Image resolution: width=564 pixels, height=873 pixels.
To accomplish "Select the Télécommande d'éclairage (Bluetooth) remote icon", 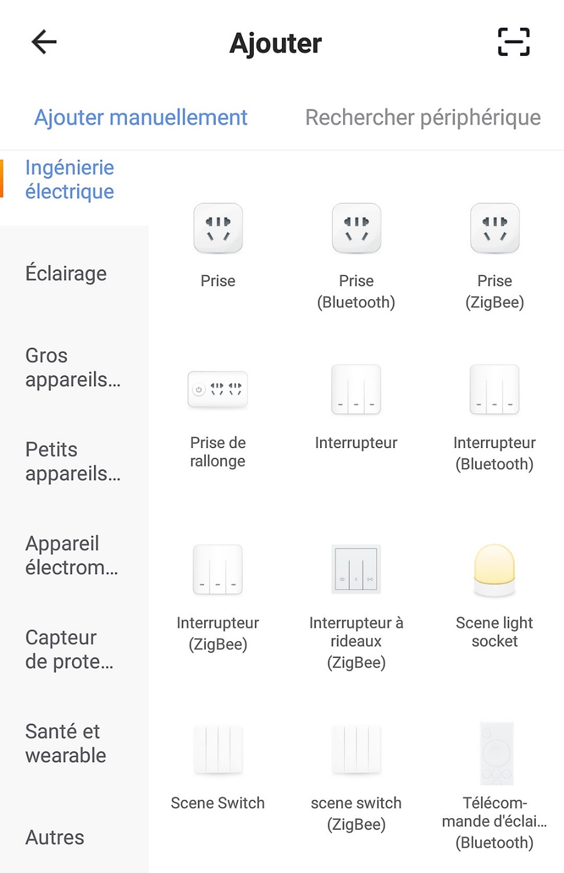I will point(496,753).
